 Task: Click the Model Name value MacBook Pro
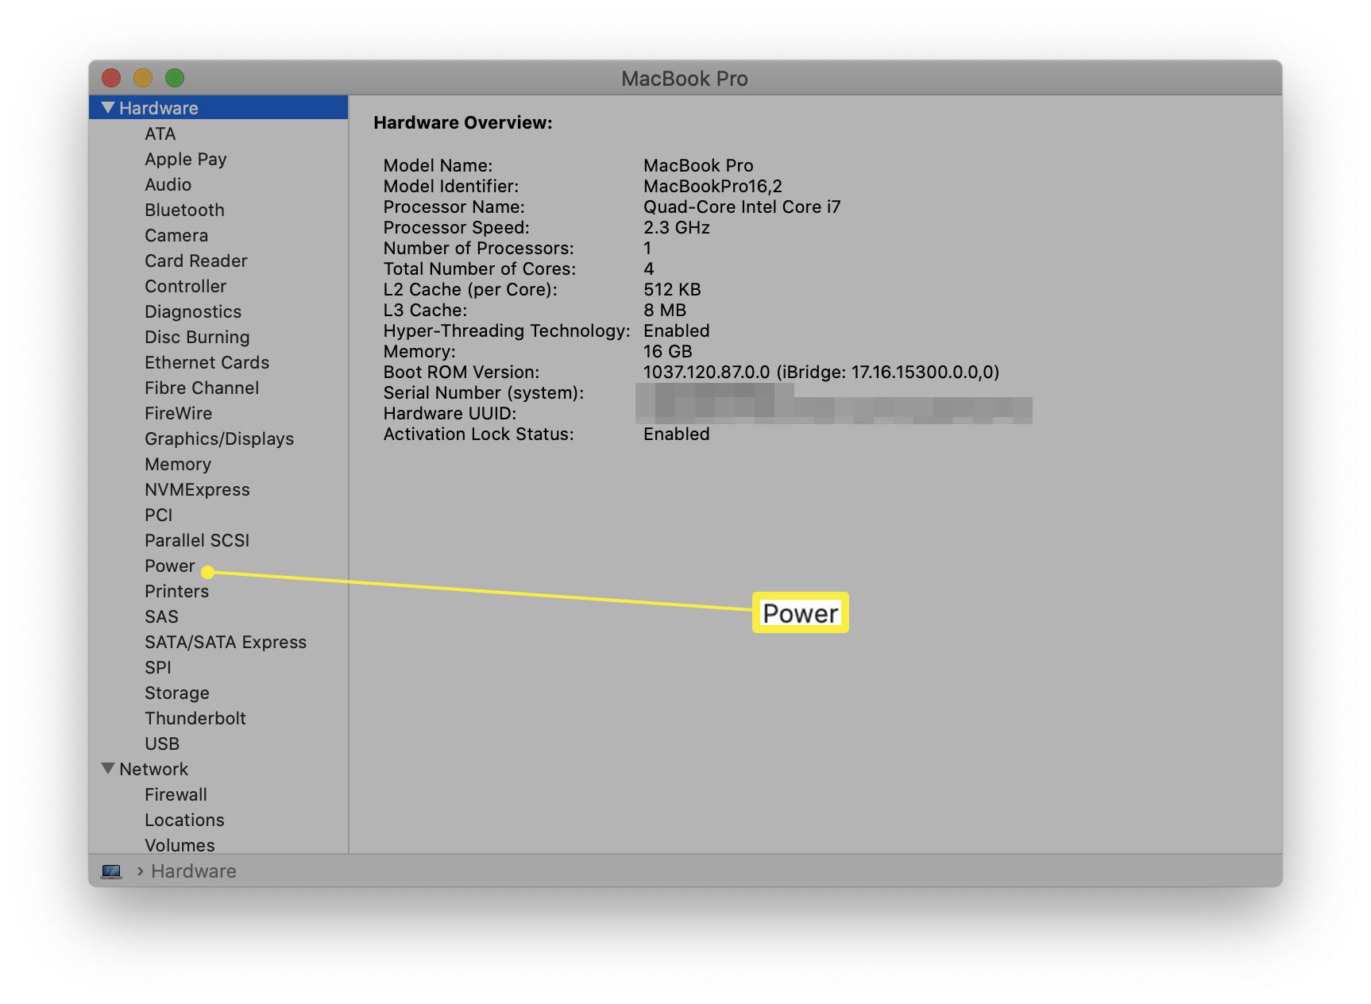(x=698, y=165)
